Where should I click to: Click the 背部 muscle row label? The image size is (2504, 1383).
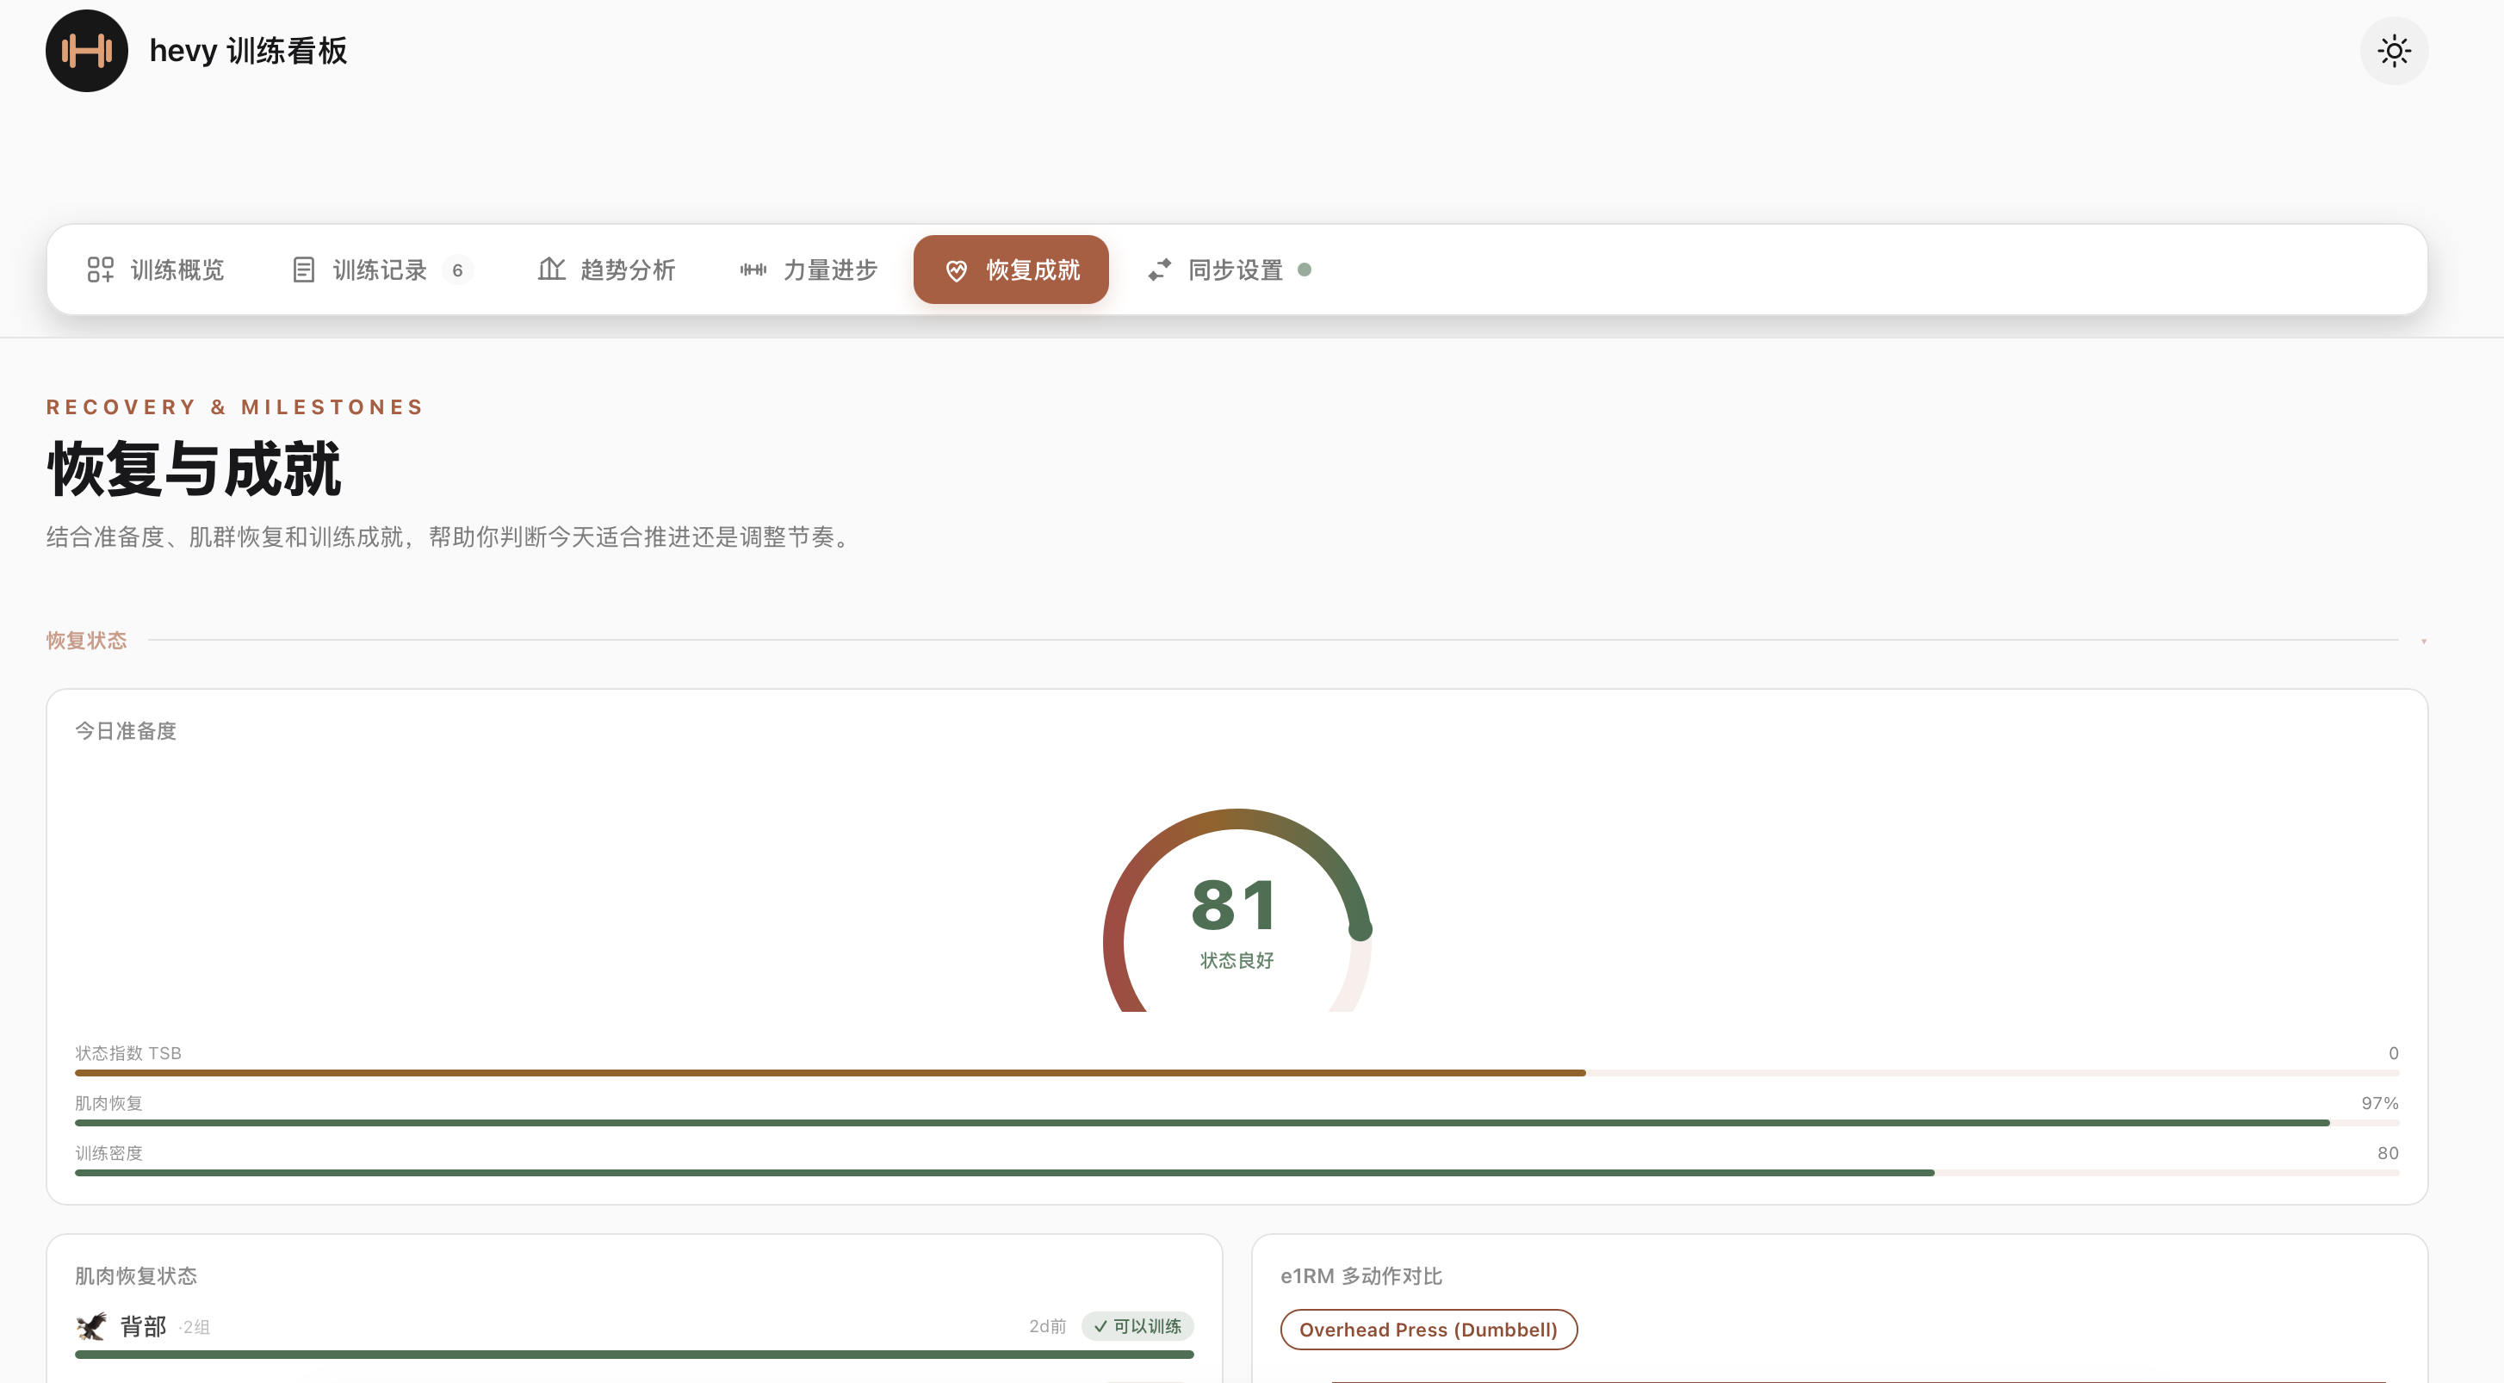(x=143, y=1327)
